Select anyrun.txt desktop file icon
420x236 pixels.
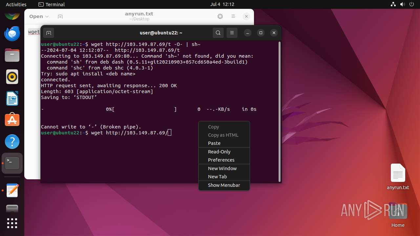pyautogui.click(x=398, y=177)
